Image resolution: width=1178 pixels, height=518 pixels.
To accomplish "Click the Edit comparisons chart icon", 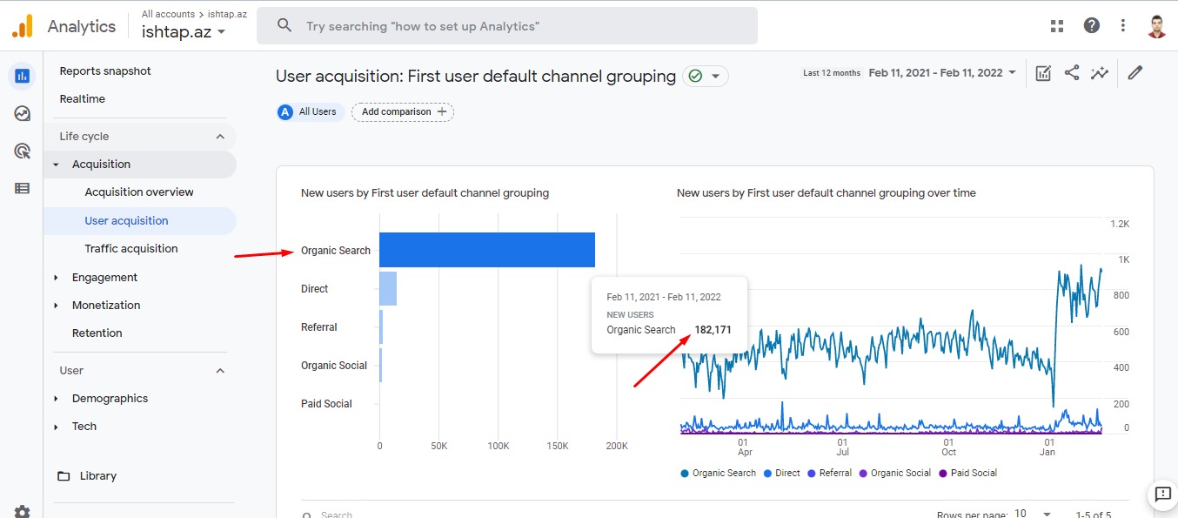I will [x=1043, y=73].
